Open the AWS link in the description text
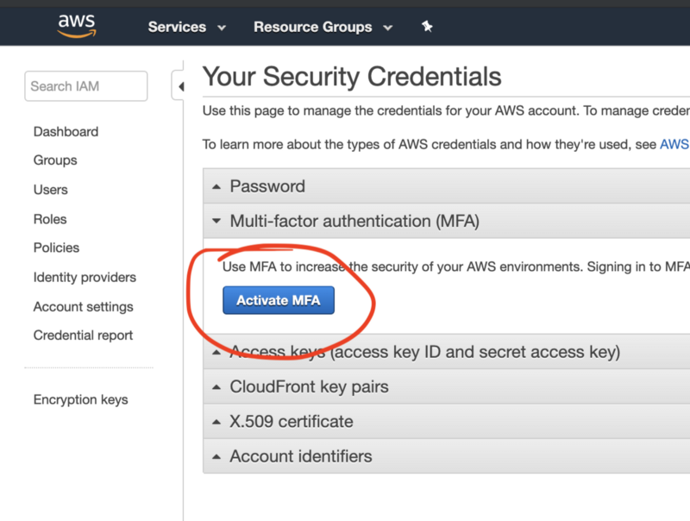 [x=675, y=144]
